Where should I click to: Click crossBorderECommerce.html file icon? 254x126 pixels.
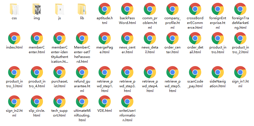coord(195,9)
